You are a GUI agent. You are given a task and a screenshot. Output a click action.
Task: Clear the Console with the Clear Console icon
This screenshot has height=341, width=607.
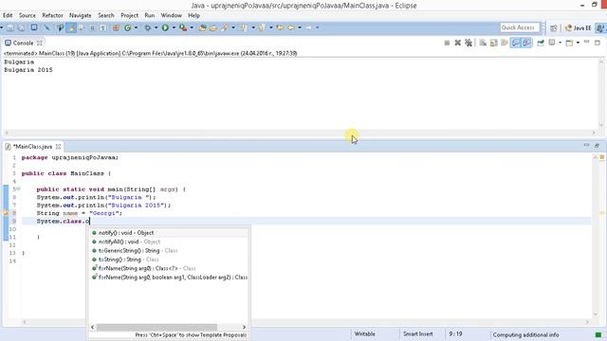coord(483,43)
